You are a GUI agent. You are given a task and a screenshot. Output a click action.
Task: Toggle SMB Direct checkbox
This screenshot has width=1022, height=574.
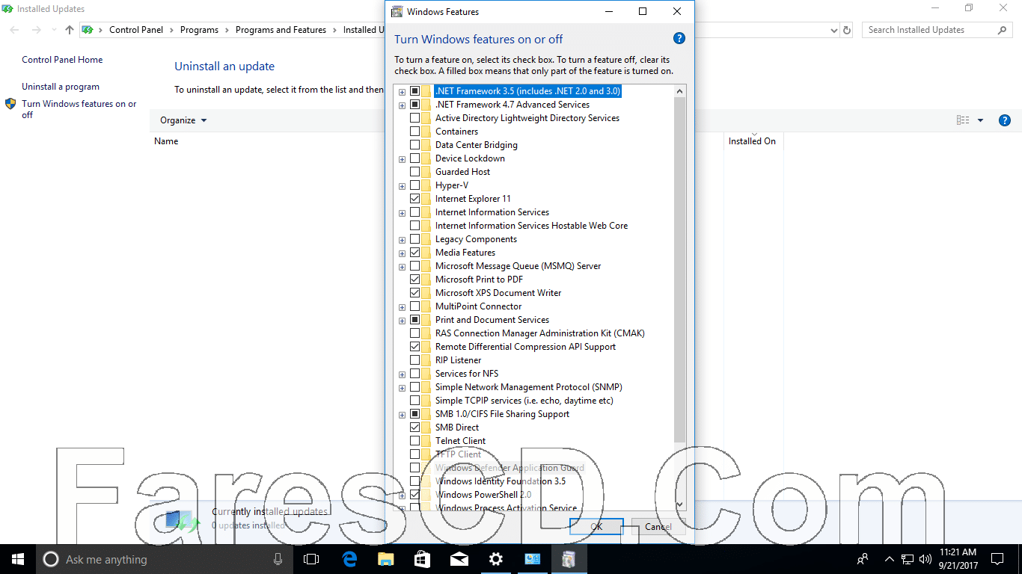click(x=414, y=428)
